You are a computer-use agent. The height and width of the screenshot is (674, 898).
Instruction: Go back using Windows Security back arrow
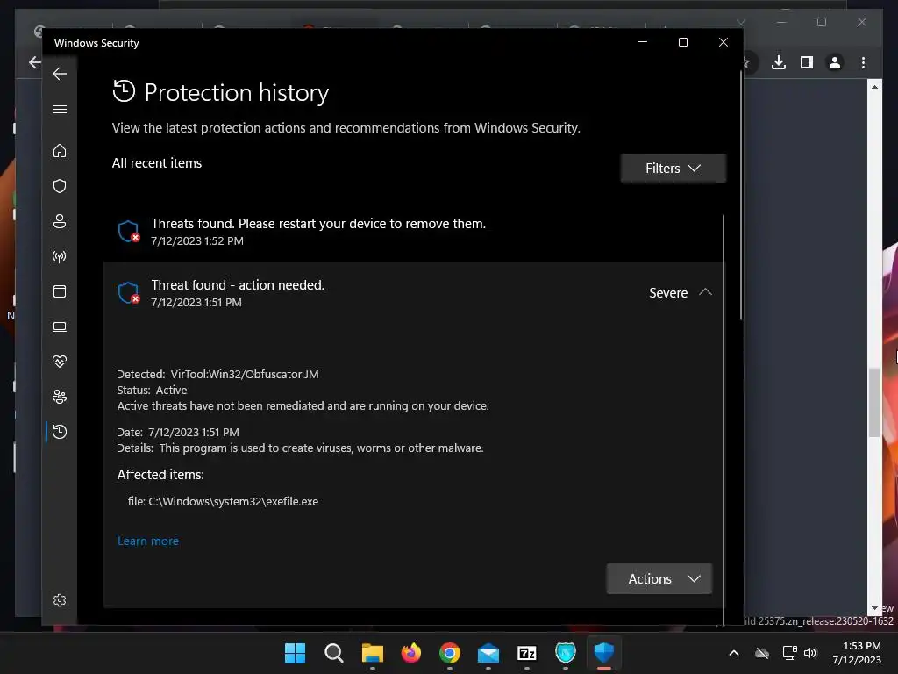[x=60, y=74]
